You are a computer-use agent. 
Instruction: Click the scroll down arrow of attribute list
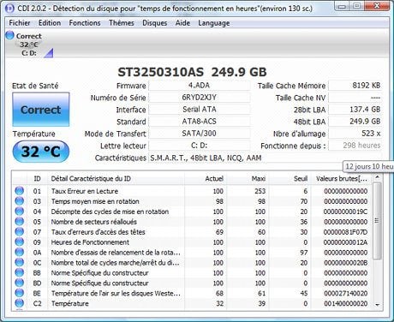[x=378, y=305]
